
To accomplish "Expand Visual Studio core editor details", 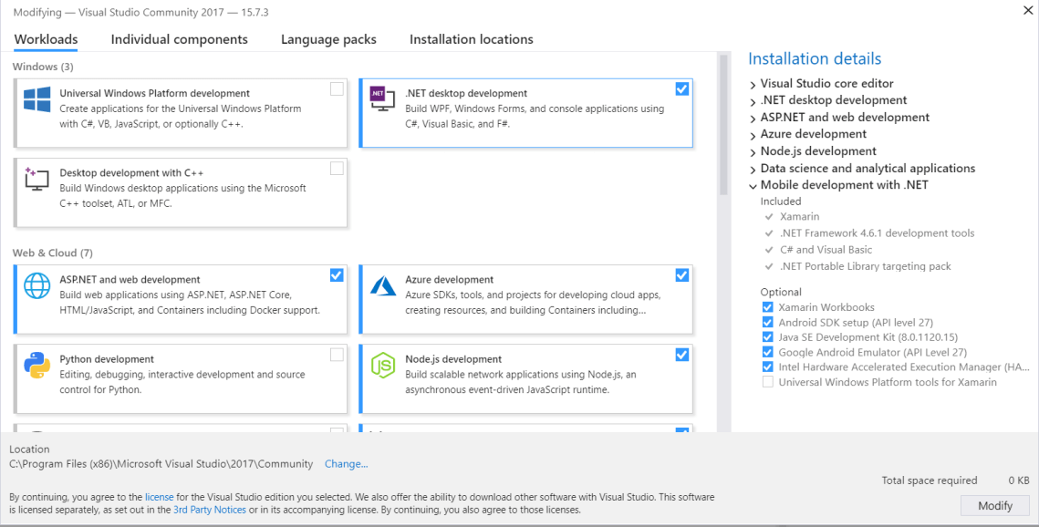I will [753, 83].
